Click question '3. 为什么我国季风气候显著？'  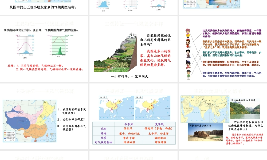72,128
